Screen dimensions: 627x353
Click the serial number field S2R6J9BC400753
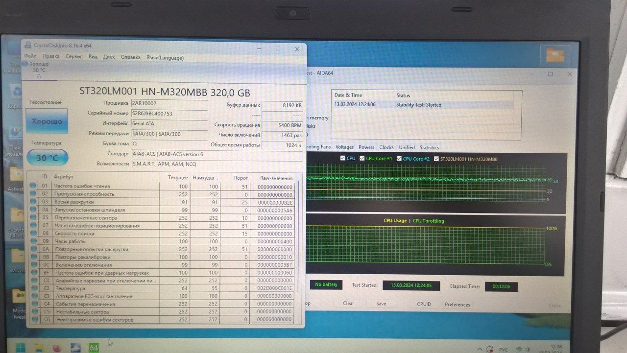[x=169, y=113]
